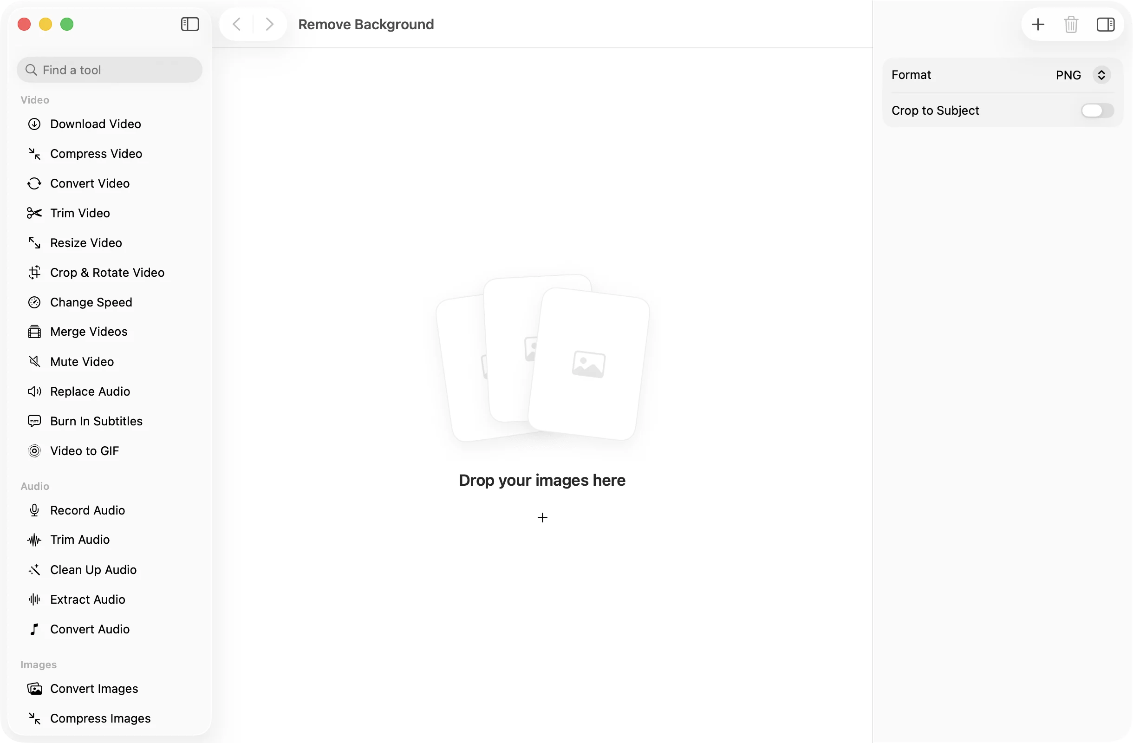
Task: Click the Audio section header
Action: pyautogui.click(x=35, y=486)
